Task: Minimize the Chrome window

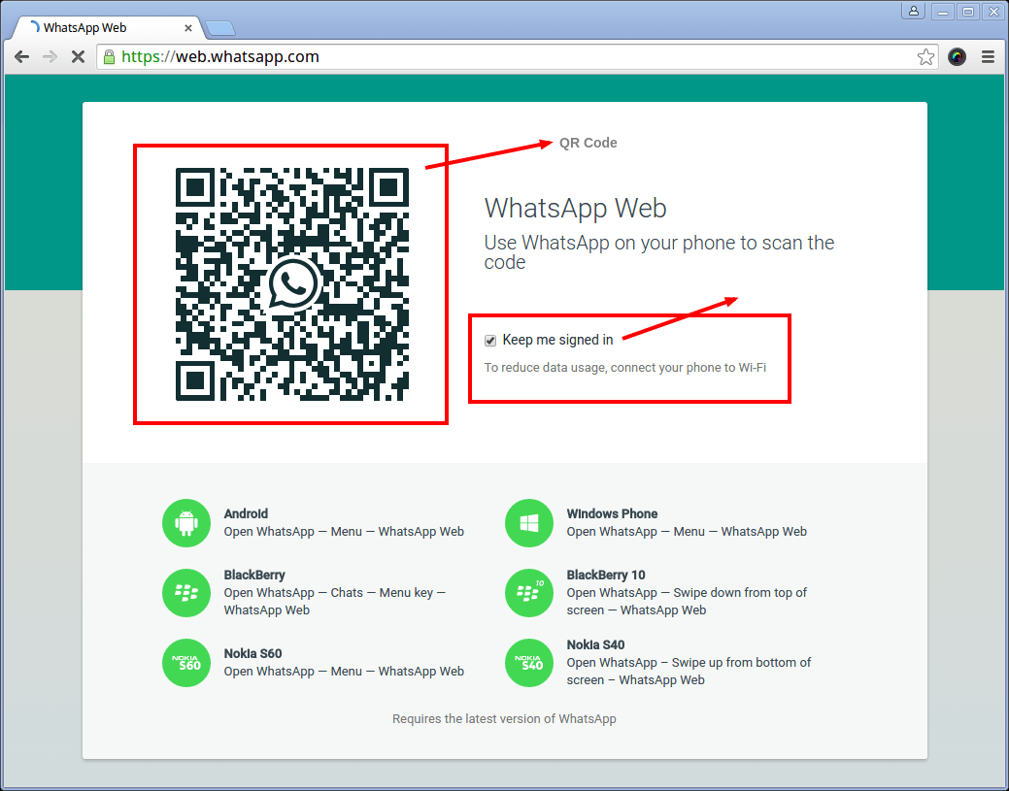Action: [943, 11]
